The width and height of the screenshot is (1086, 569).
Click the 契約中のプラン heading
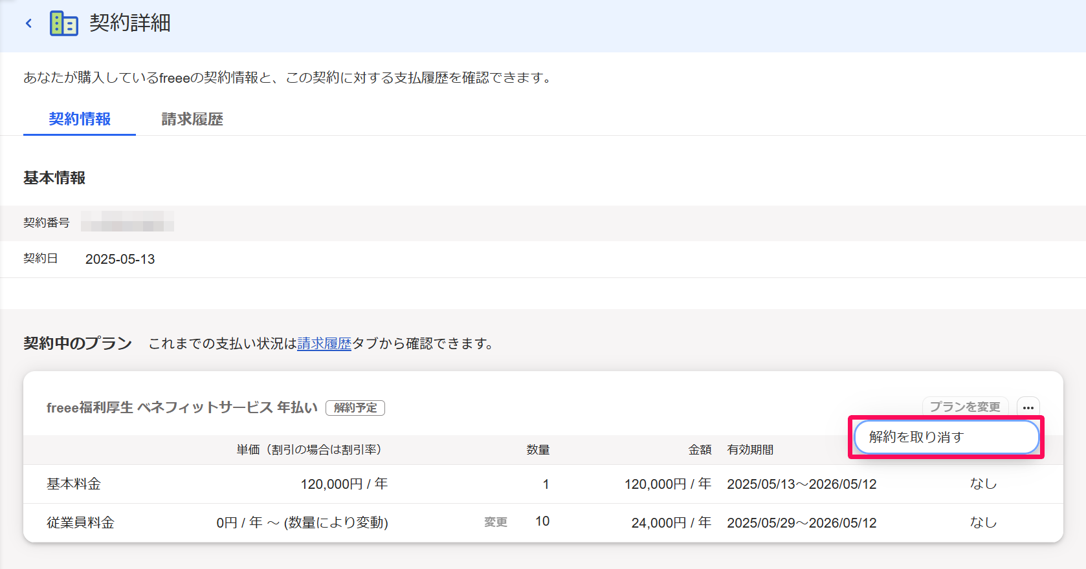click(x=78, y=343)
